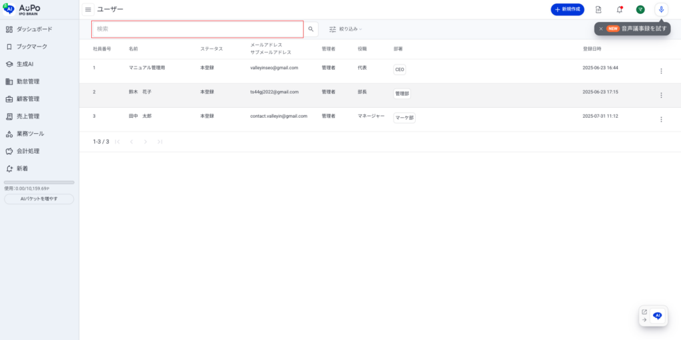Viewport: 681px width, 340px height.
Task: Select 勤怠管理 from the sidebar
Action: (28, 81)
